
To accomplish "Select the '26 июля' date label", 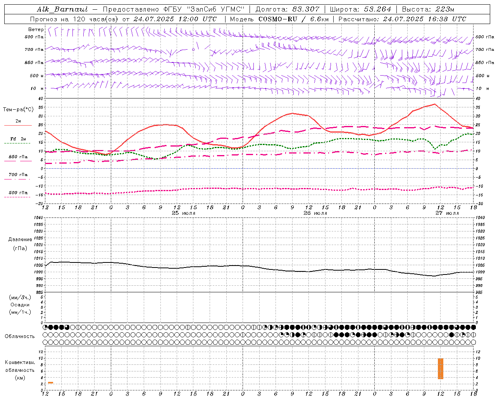I will tap(315, 213).
